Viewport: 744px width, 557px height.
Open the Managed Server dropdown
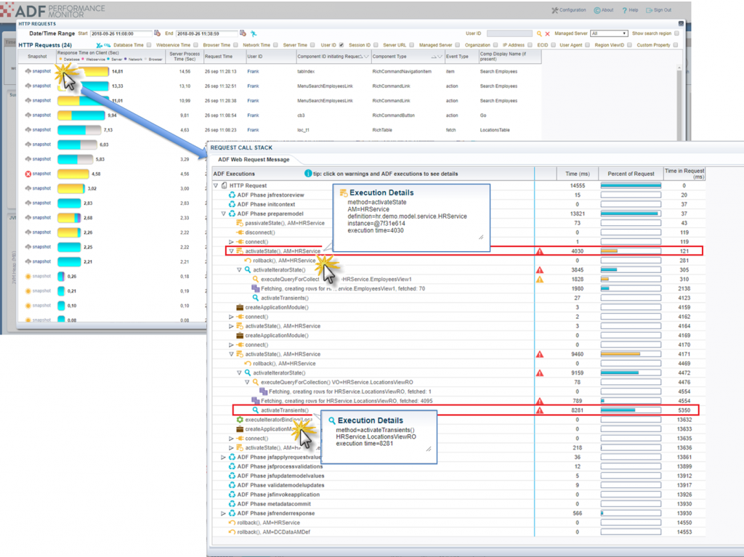pos(609,33)
